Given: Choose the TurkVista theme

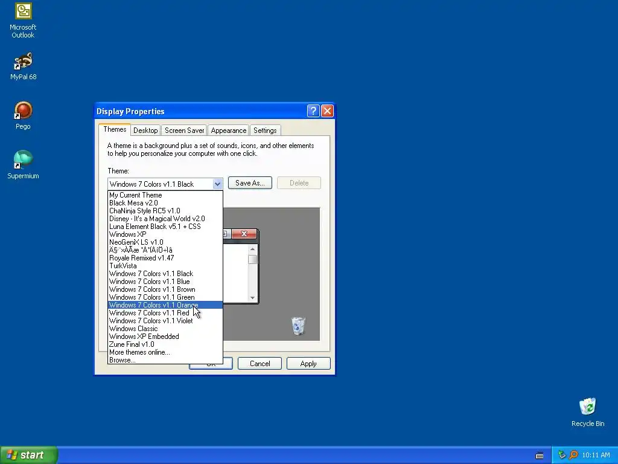Looking at the screenshot, I should click(x=165, y=266).
